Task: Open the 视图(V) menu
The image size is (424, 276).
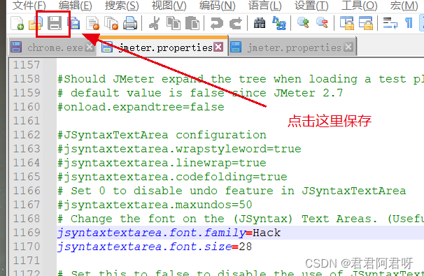Action: pos(169,6)
